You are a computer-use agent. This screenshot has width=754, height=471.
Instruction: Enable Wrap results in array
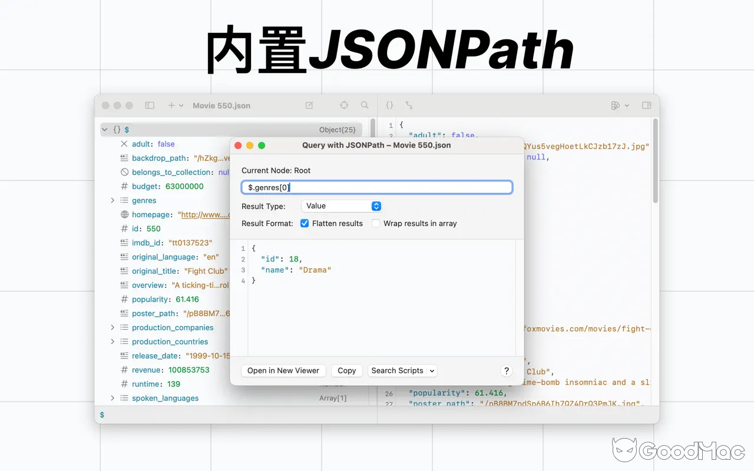coord(375,223)
